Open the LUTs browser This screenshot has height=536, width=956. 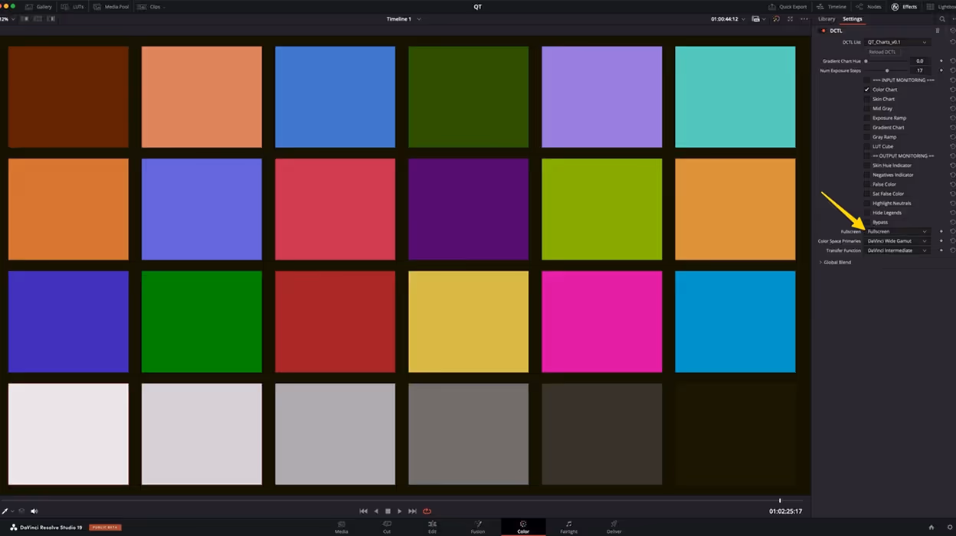coord(74,7)
